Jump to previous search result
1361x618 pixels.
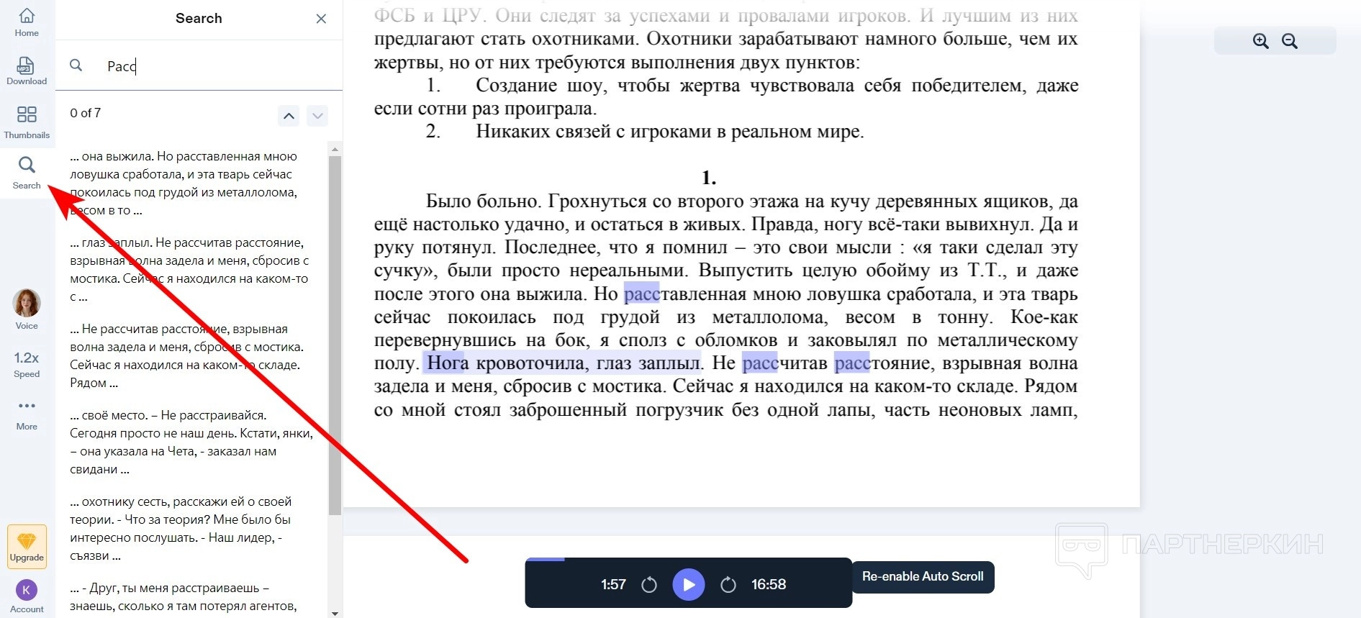click(289, 115)
